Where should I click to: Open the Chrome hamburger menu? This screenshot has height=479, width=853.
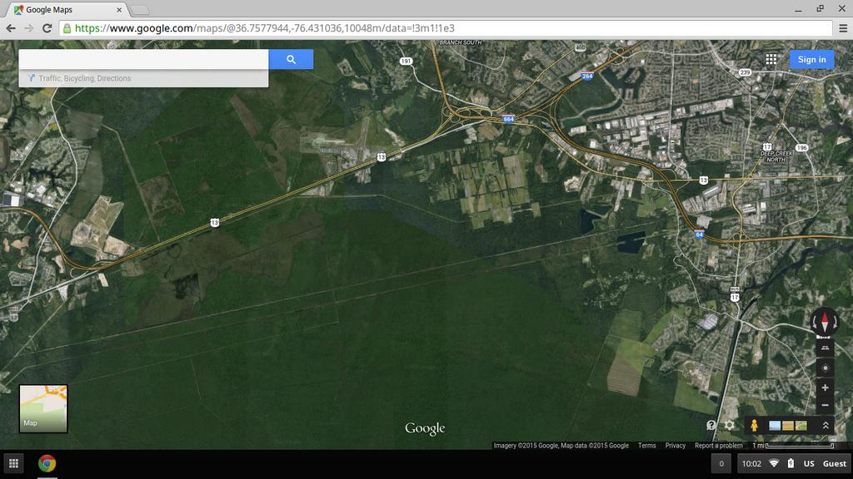pyautogui.click(x=841, y=27)
